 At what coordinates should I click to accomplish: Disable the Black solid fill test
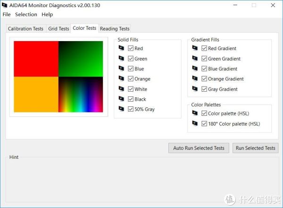click(131, 99)
